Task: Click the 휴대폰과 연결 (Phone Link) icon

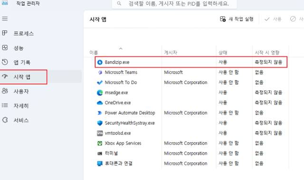Action: point(100,163)
